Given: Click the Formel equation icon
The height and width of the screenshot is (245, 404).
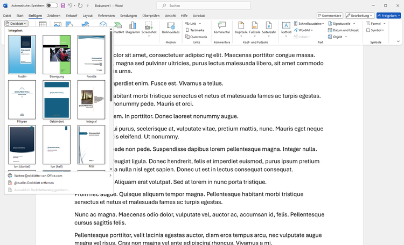Looking at the screenshot, I should pos(368,24).
